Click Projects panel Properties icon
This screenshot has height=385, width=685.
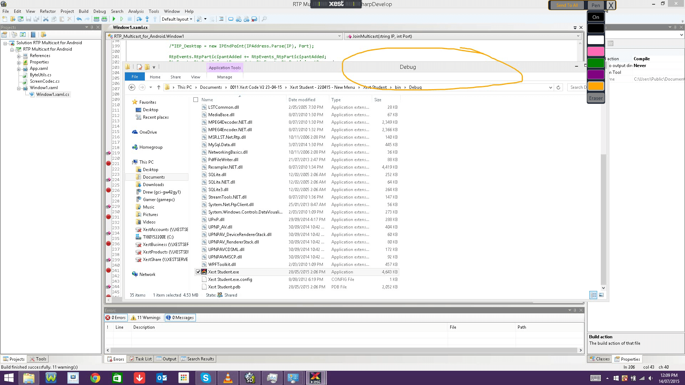coord(4,35)
